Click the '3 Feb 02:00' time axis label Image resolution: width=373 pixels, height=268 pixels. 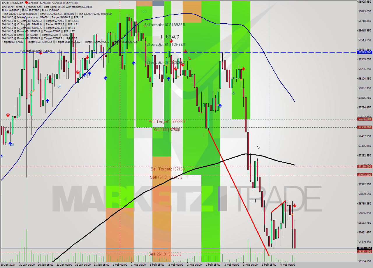(x=232, y=265)
